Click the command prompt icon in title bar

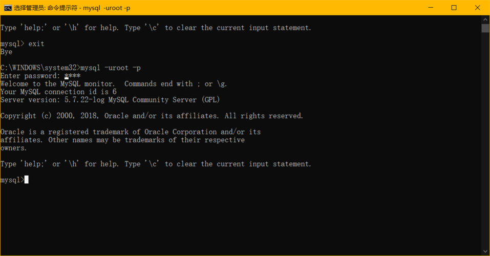tap(8, 8)
